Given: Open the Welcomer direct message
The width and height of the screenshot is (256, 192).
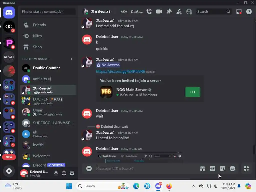Looking at the screenshot, I should [x=48, y=156].
